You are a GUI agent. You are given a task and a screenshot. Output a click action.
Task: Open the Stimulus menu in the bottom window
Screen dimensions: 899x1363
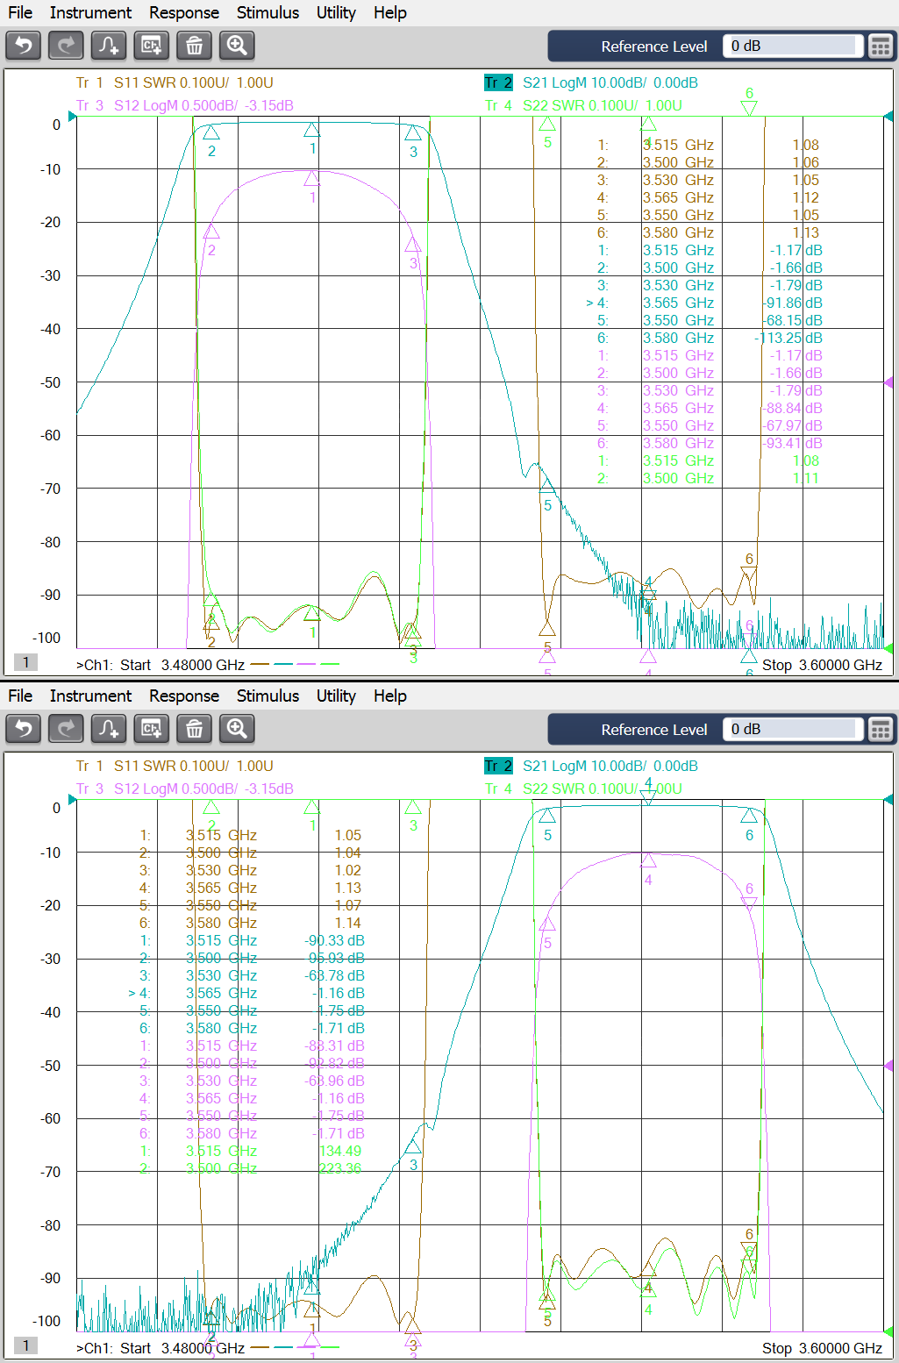click(268, 696)
